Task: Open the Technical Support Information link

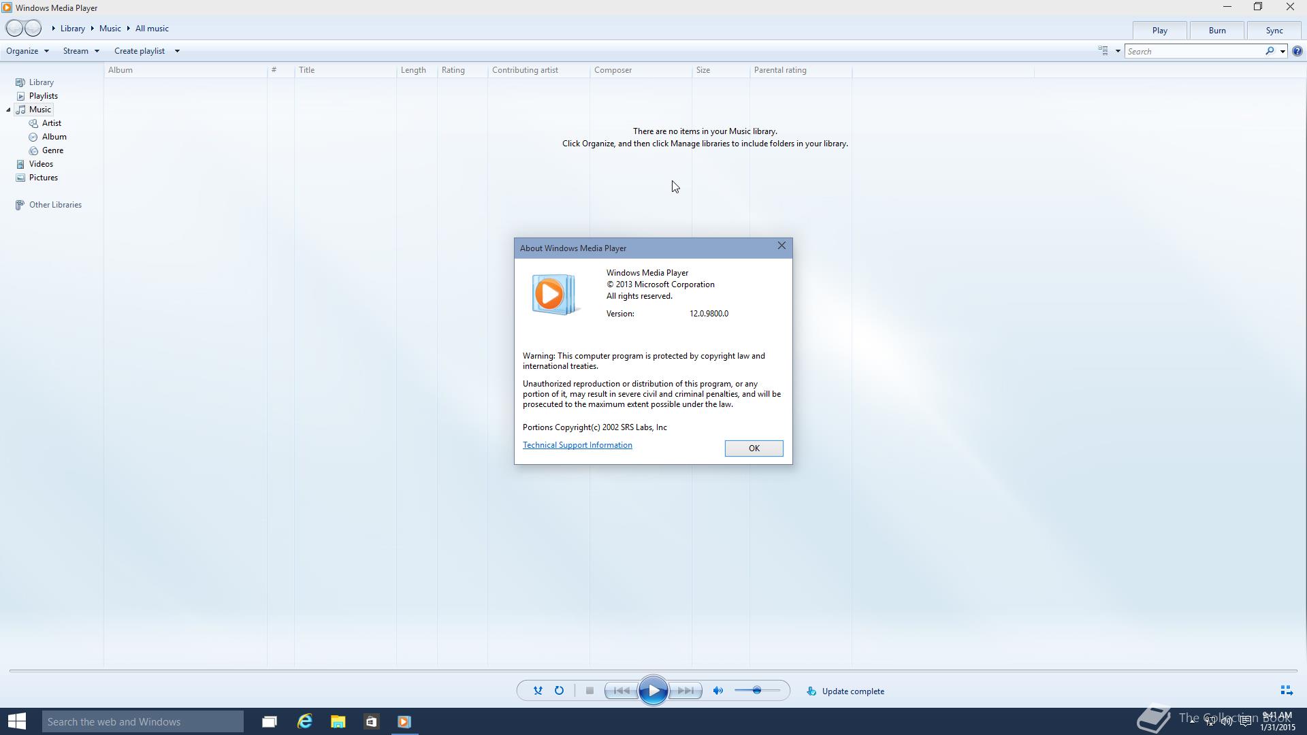Action: 577,445
